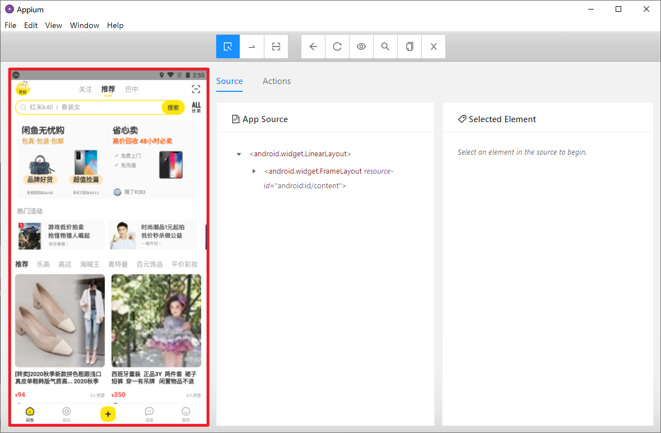Viewport: 661px width, 433px height.
Task: Switch to the Actions tab
Action: [x=277, y=81]
